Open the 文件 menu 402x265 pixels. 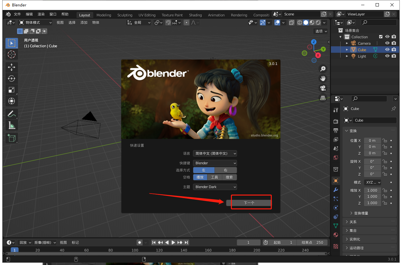click(x=17, y=14)
